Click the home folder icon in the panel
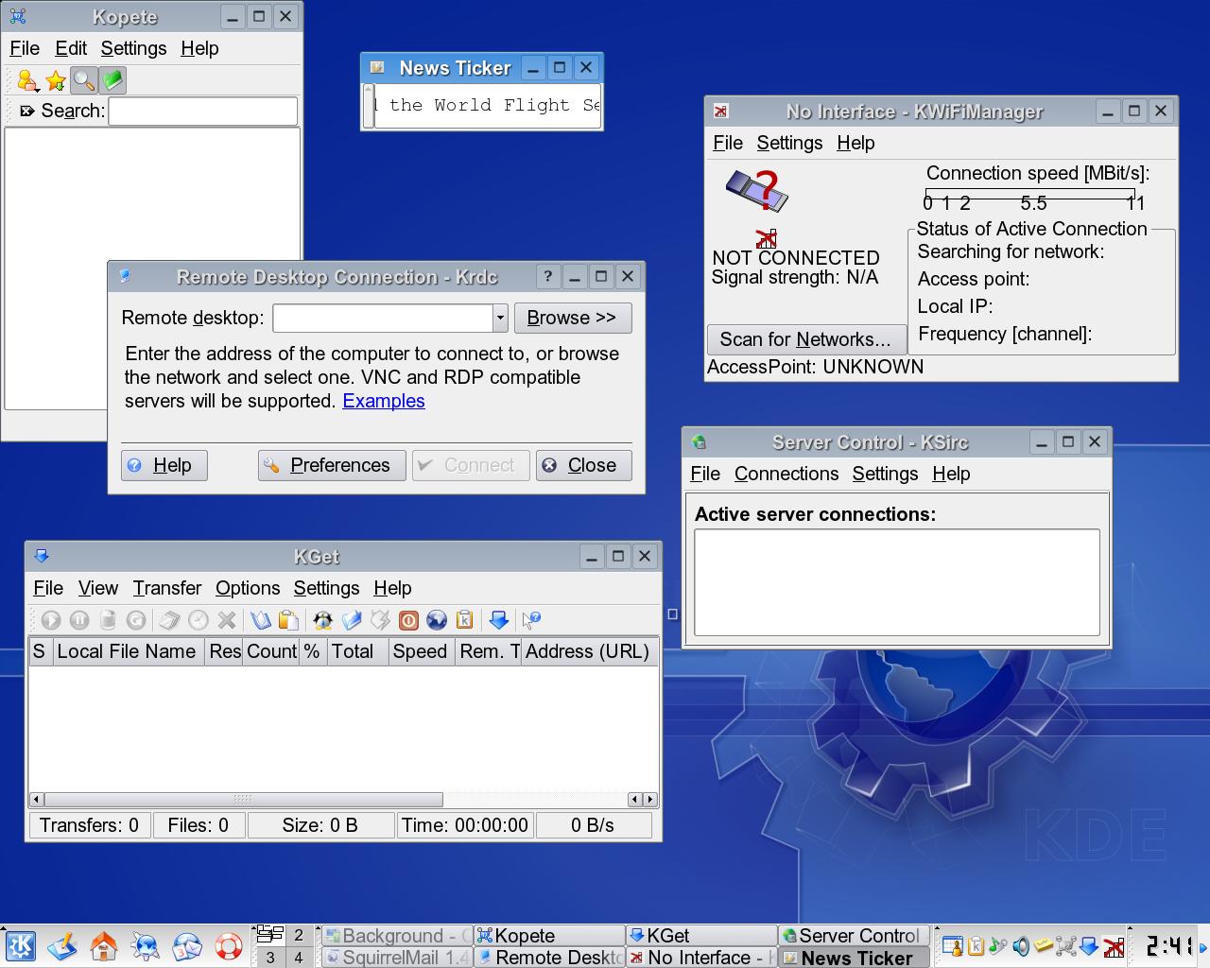 click(x=103, y=946)
